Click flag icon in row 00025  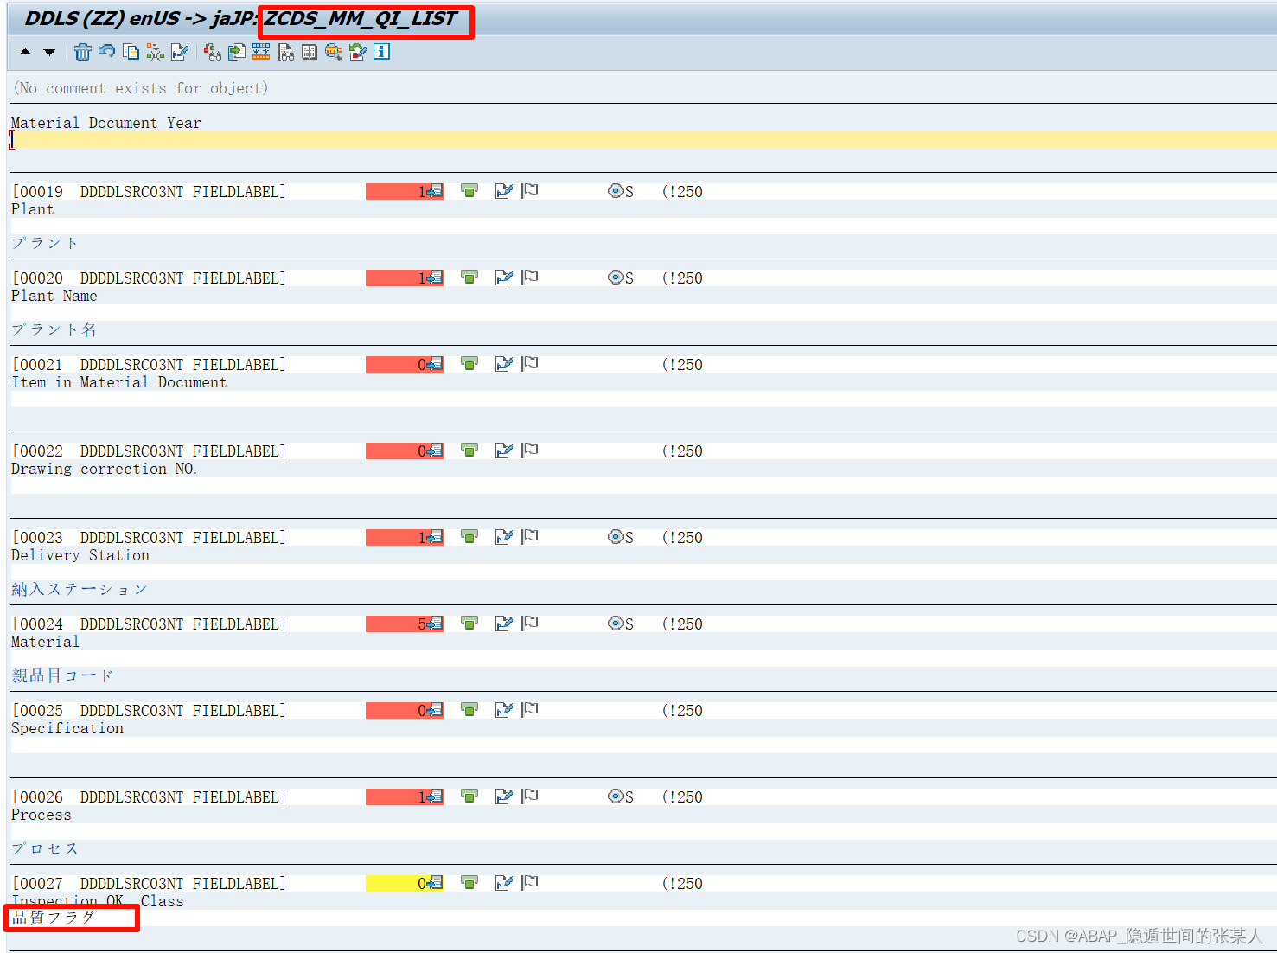pos(530,710)
